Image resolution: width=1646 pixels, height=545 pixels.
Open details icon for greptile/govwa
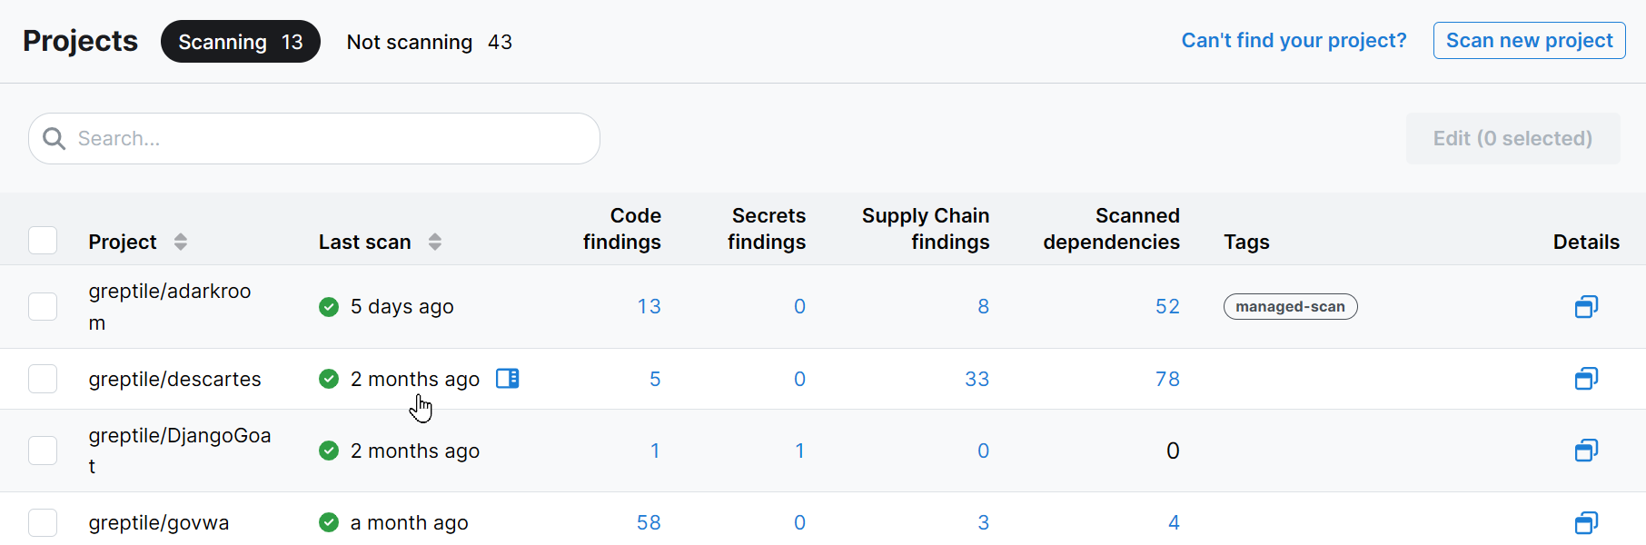tap(1586, 522)
